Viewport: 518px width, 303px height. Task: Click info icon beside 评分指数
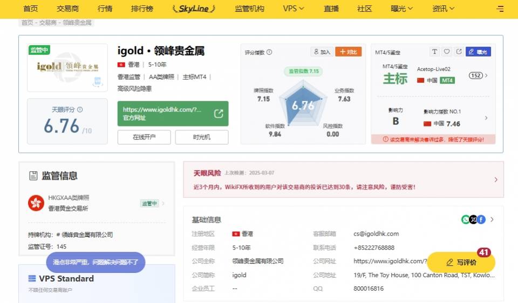(269, 52)
